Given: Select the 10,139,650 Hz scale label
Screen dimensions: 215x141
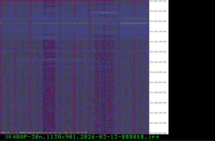Looking at the screenshot, I should click(158, 133).
